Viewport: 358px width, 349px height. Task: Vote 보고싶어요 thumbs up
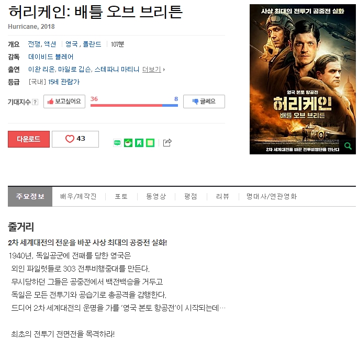pyautogui.click(x=64, y=102)
